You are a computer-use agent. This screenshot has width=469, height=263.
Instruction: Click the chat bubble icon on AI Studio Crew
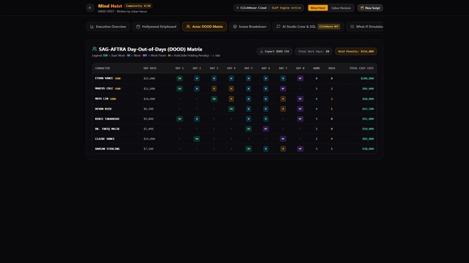pos(279,27)
